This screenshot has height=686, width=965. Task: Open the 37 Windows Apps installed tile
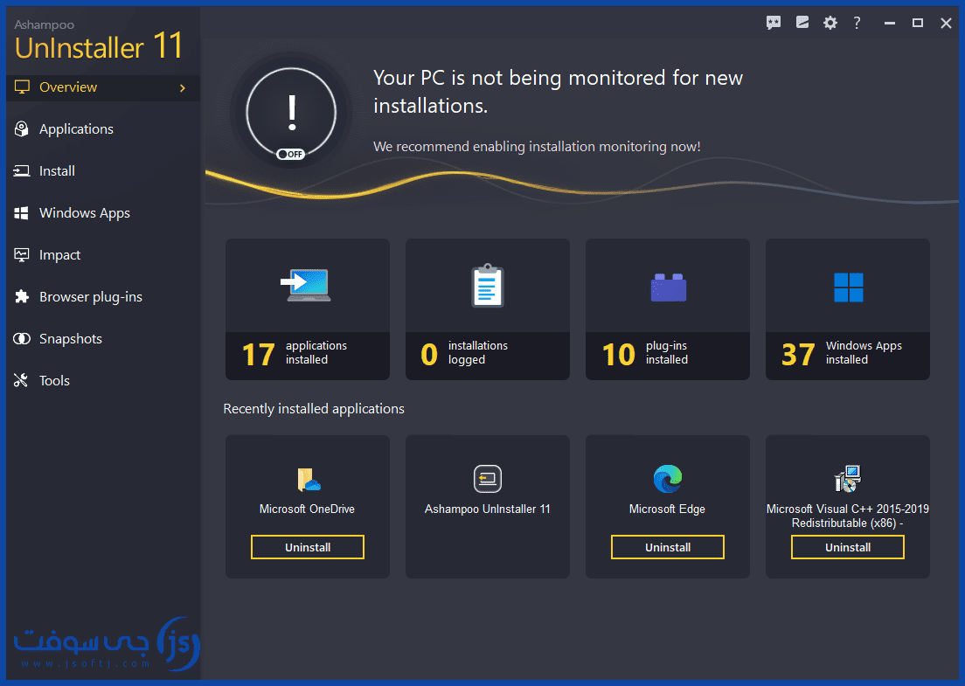(848, 308)
